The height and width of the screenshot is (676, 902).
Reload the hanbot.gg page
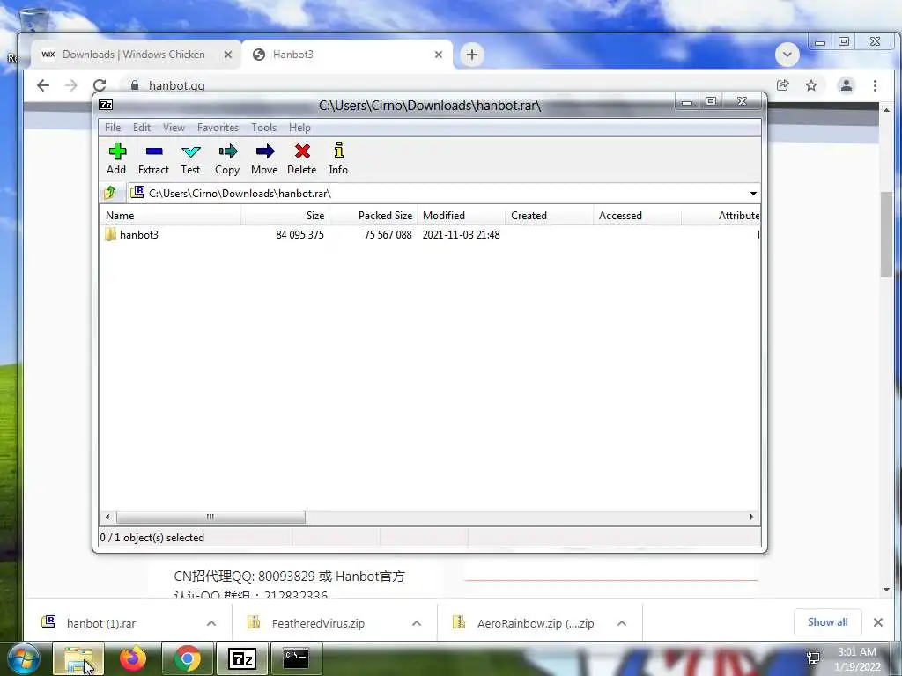(100, 85)
